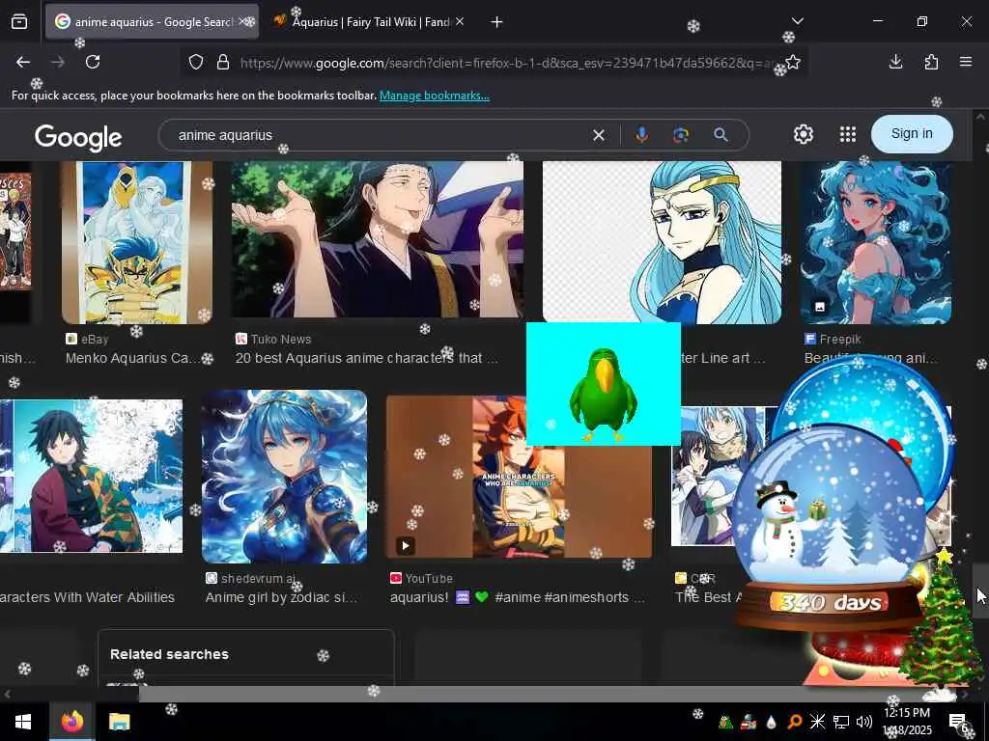989x741 pixels.
Task: Close the Aquarius Fairy Tail Wiki tab
Action: 460,21
